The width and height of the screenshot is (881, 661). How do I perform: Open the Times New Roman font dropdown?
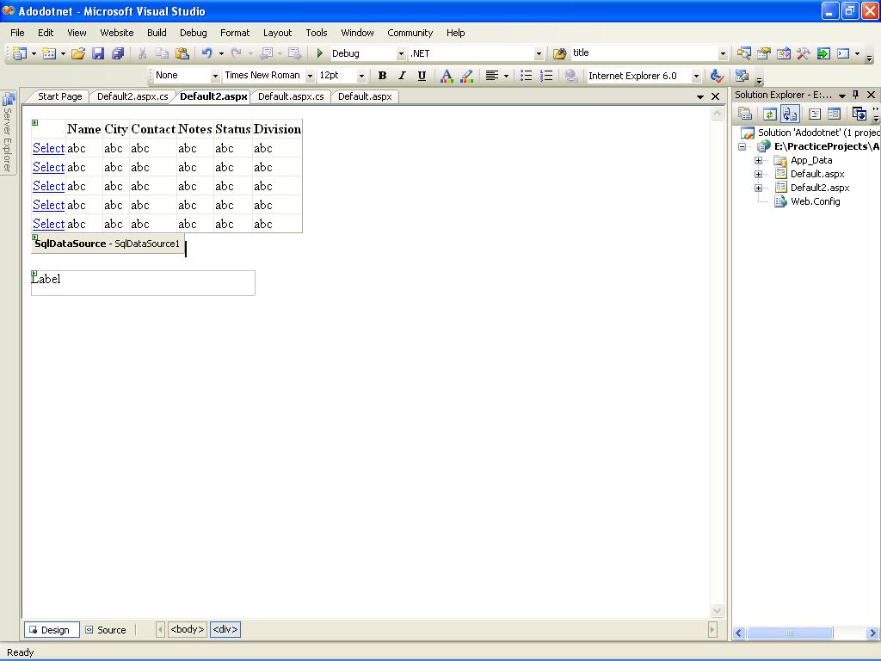(x=310, y=76)
